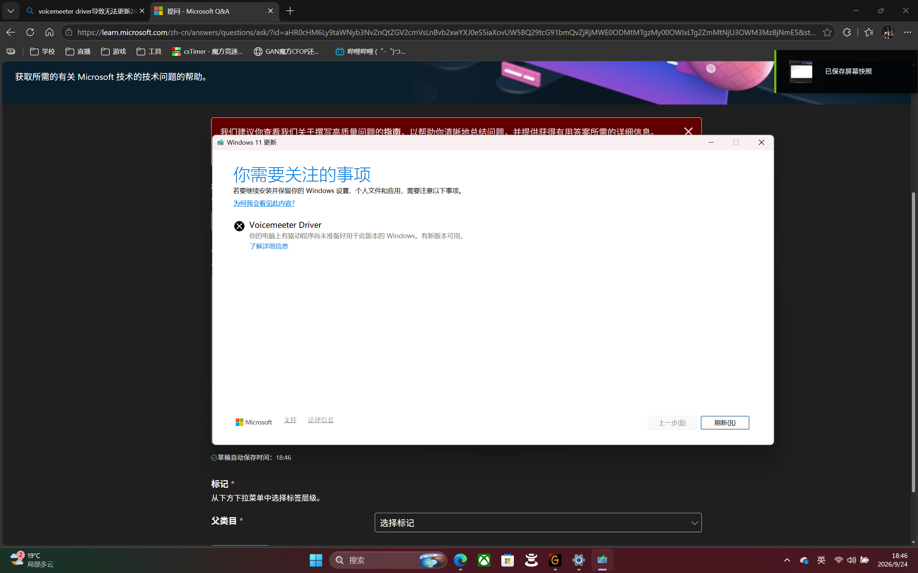Open the screenshot saved notification thumbnail

[x=800, y=71]
